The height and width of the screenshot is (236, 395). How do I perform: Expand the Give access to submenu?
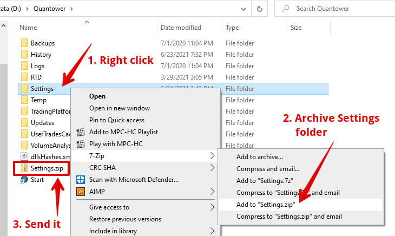click(x=213, y=207)
